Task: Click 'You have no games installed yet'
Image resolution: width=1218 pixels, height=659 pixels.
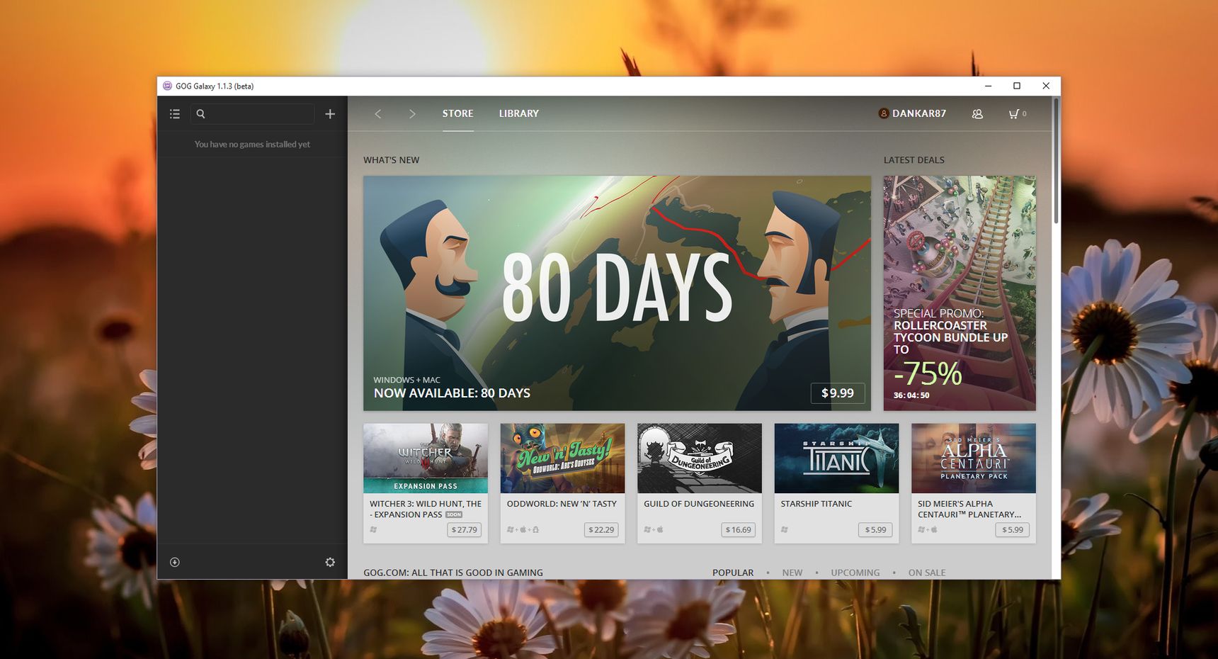Action: pos(252,145)
